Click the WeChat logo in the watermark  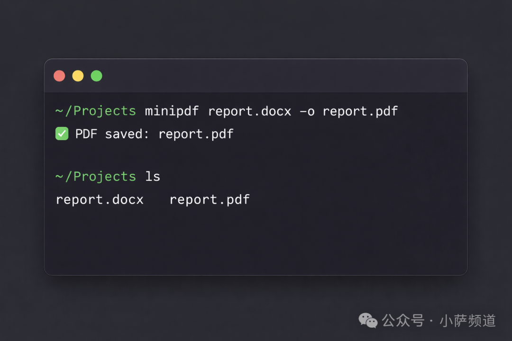368,321
